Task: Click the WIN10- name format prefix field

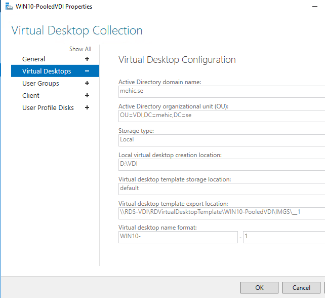Action: tap(177, 237)
